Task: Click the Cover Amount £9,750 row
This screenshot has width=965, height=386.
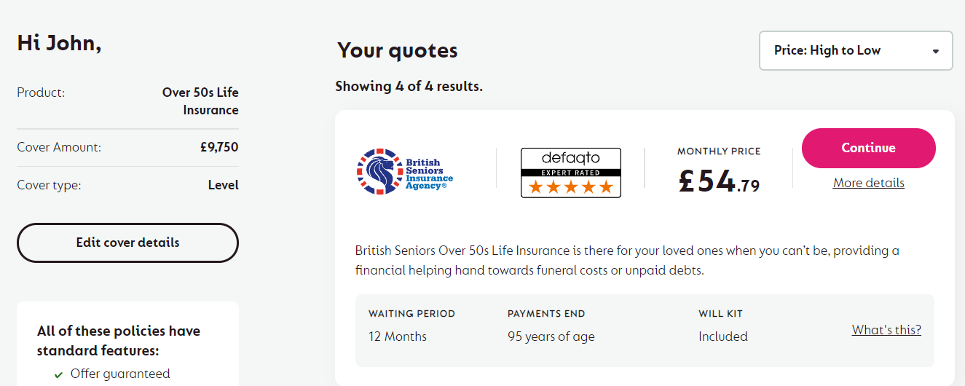Action: pos(127,147)
